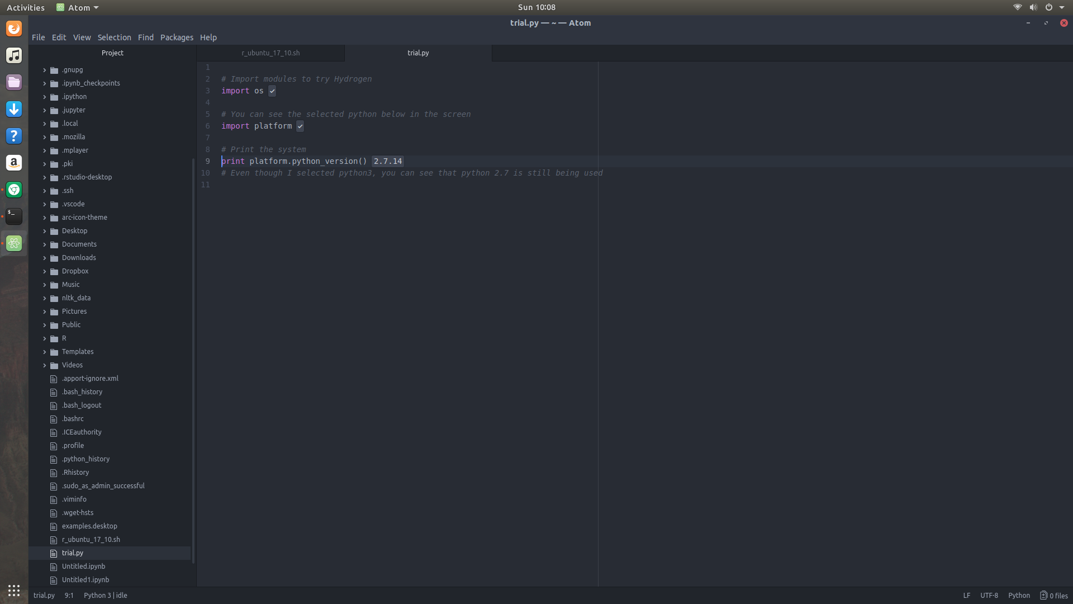1073x604 pixels.
Task: Click the Python 3 idle kernel status
Action: [x=105, y=595]
